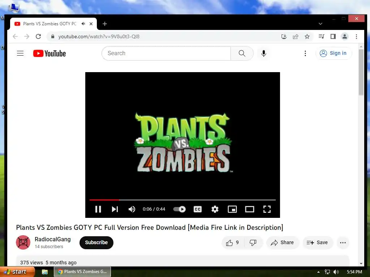Open a new browser tab

[105, 24]
